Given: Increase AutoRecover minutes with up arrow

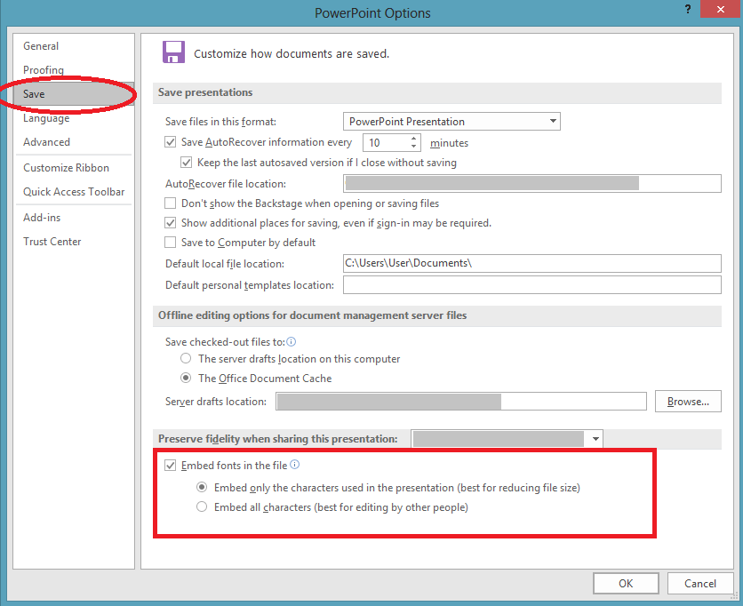Looking at the screenshot, I should [x=414, y=139].
